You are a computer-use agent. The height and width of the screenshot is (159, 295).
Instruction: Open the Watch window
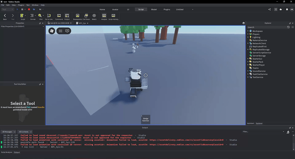tap(94, 16)
